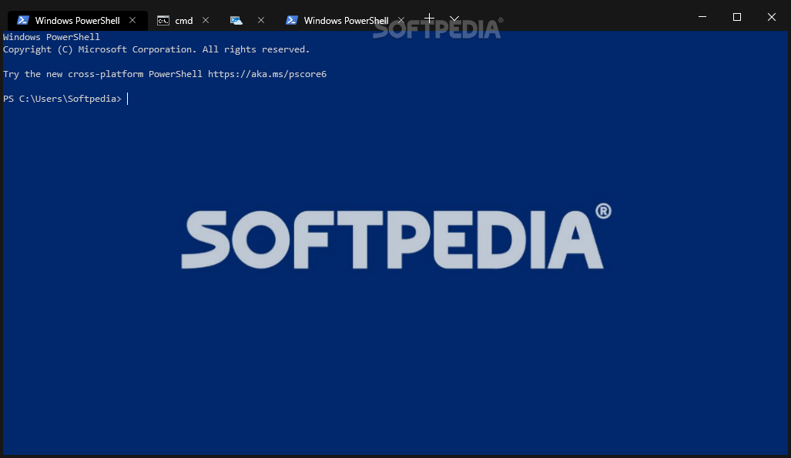Switch to the cmd tab

click(183, 21)
